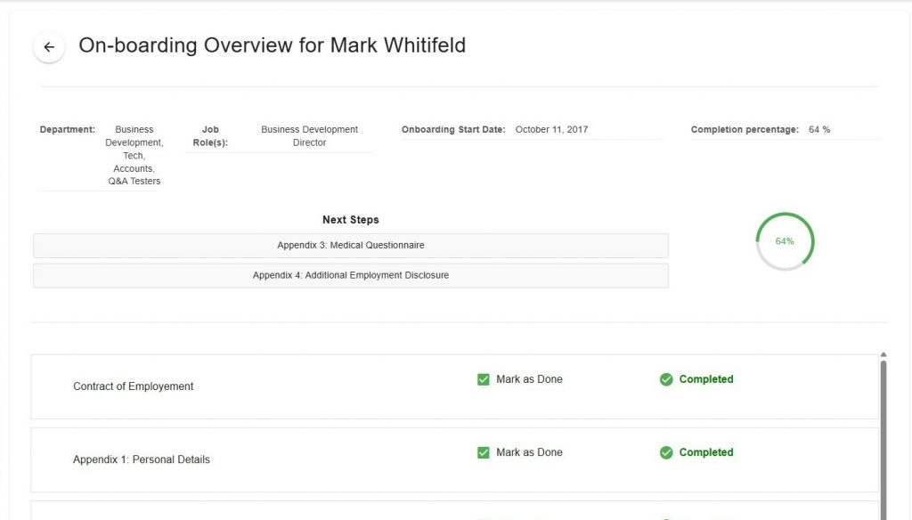The width and height of the screenshot is (912, 520).
Task: Select the Appendix 1: Personal Details item
Action: [x=142, y=459]
